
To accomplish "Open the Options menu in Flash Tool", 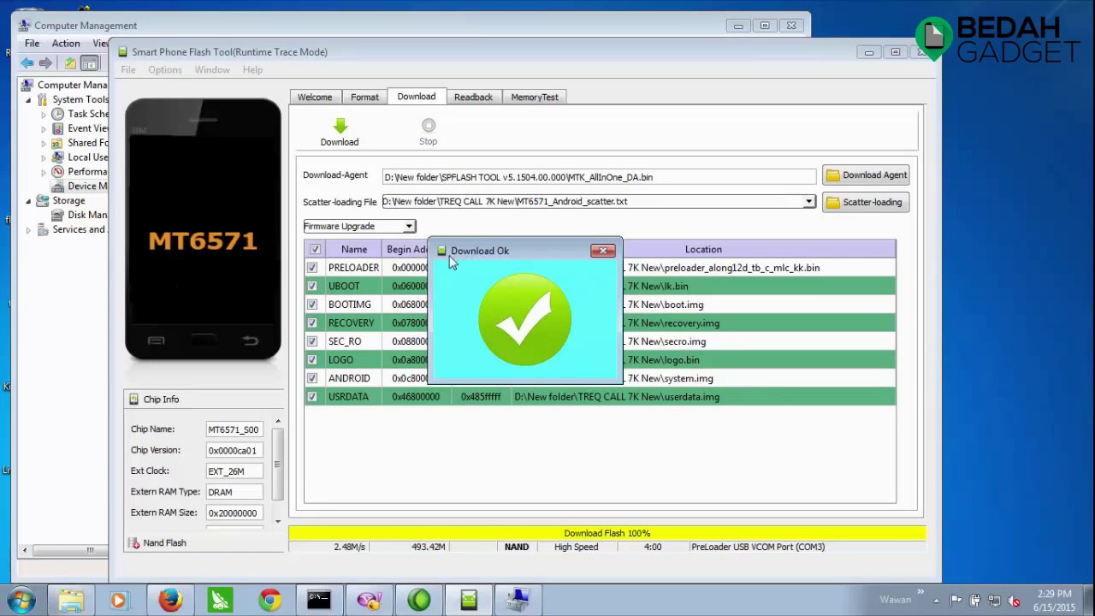I will tap(165, 70).
